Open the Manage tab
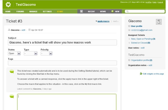This screenshot has width=168, height=110. pyautogui.click(x=33, y=11)
